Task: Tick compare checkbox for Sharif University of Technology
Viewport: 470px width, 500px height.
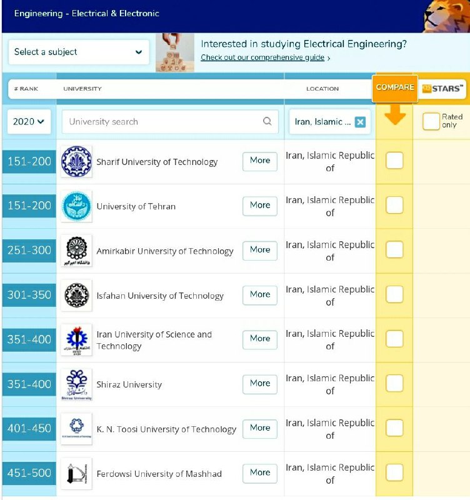Action: pos(394,161)
